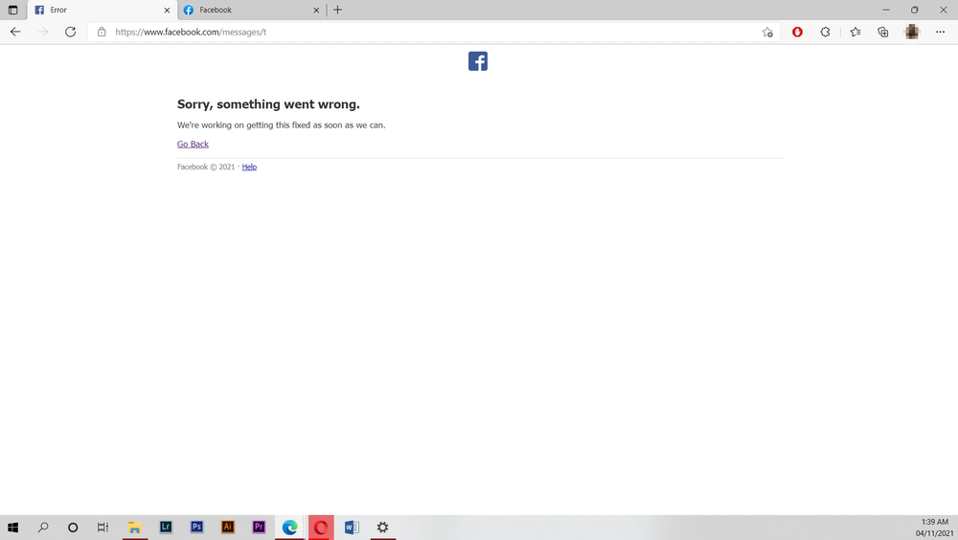
Task: Toggle the vertical tabs button
Action: point(12,11)
